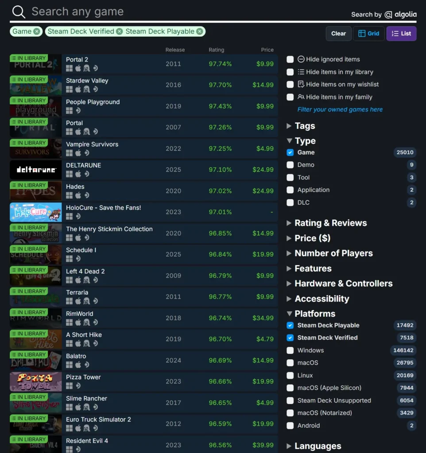Click the Apple icon under Euro Truck Simulator 2
Screen dimensions: 426x453
pyautogui.click(x=78, y=428)
